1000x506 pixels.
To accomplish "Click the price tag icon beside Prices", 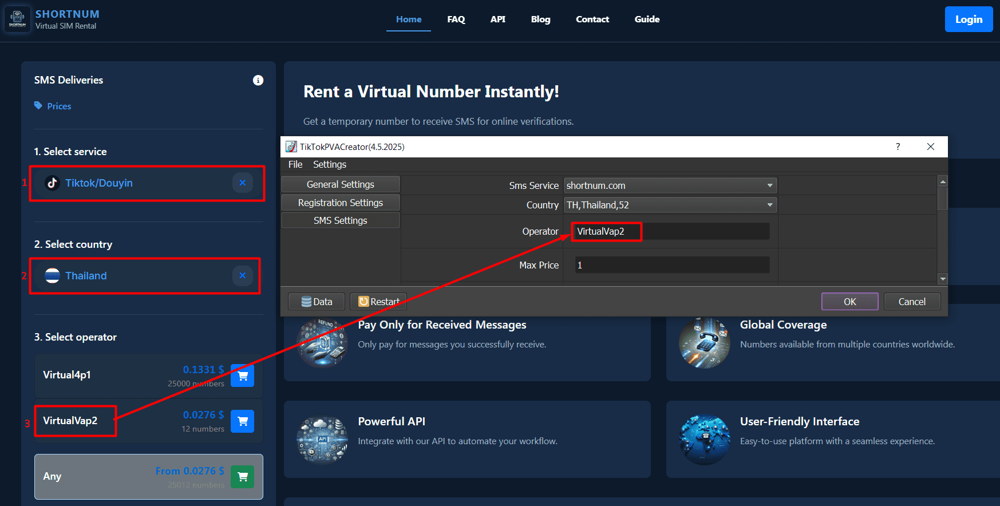I will (38, 105).
